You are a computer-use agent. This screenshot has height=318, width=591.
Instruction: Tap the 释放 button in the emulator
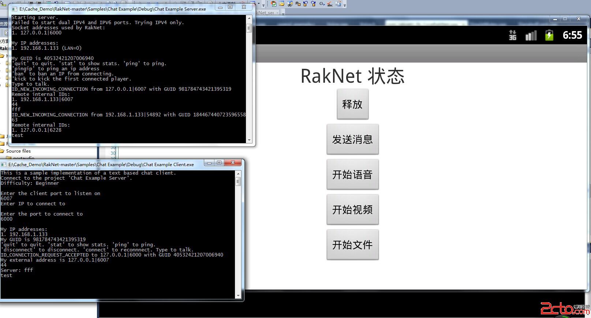[x=352, y=104]
